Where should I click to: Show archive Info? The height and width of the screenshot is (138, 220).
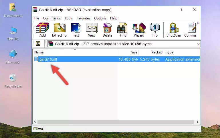(x=154, y=30)
